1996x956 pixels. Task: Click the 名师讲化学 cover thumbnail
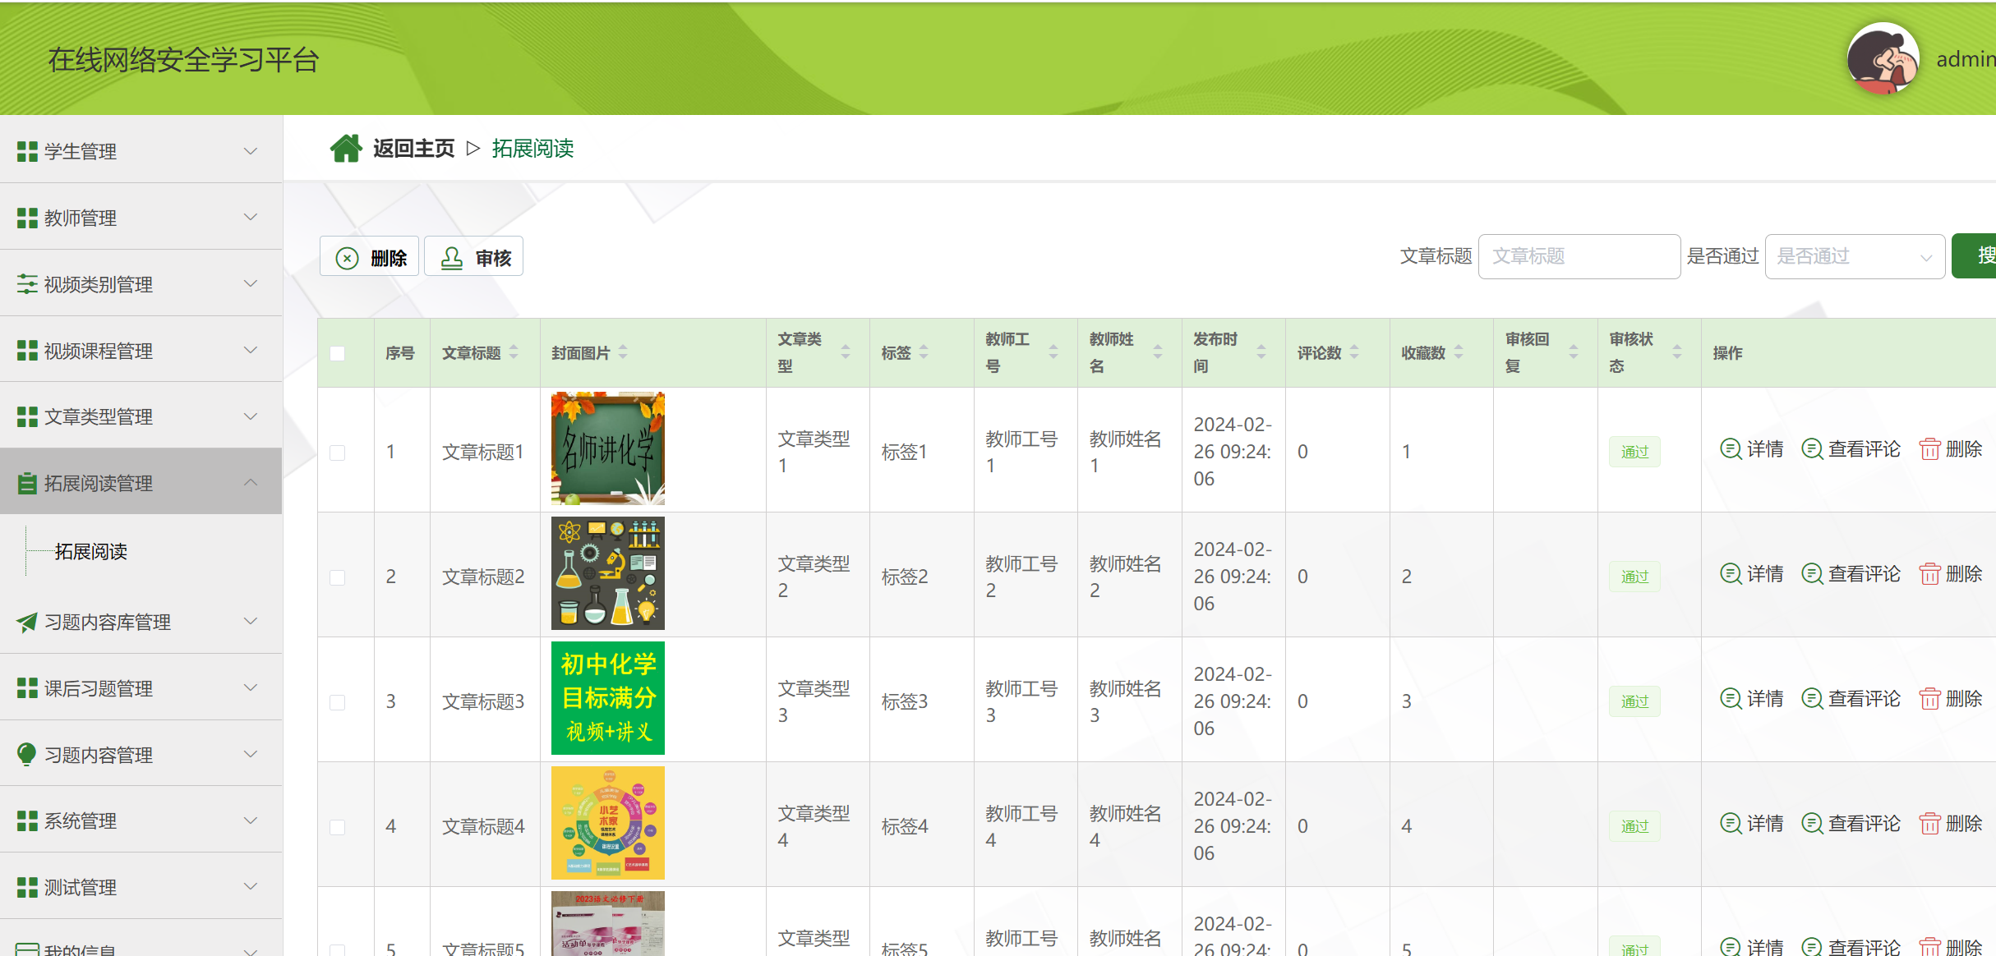[x=607, y=448]
